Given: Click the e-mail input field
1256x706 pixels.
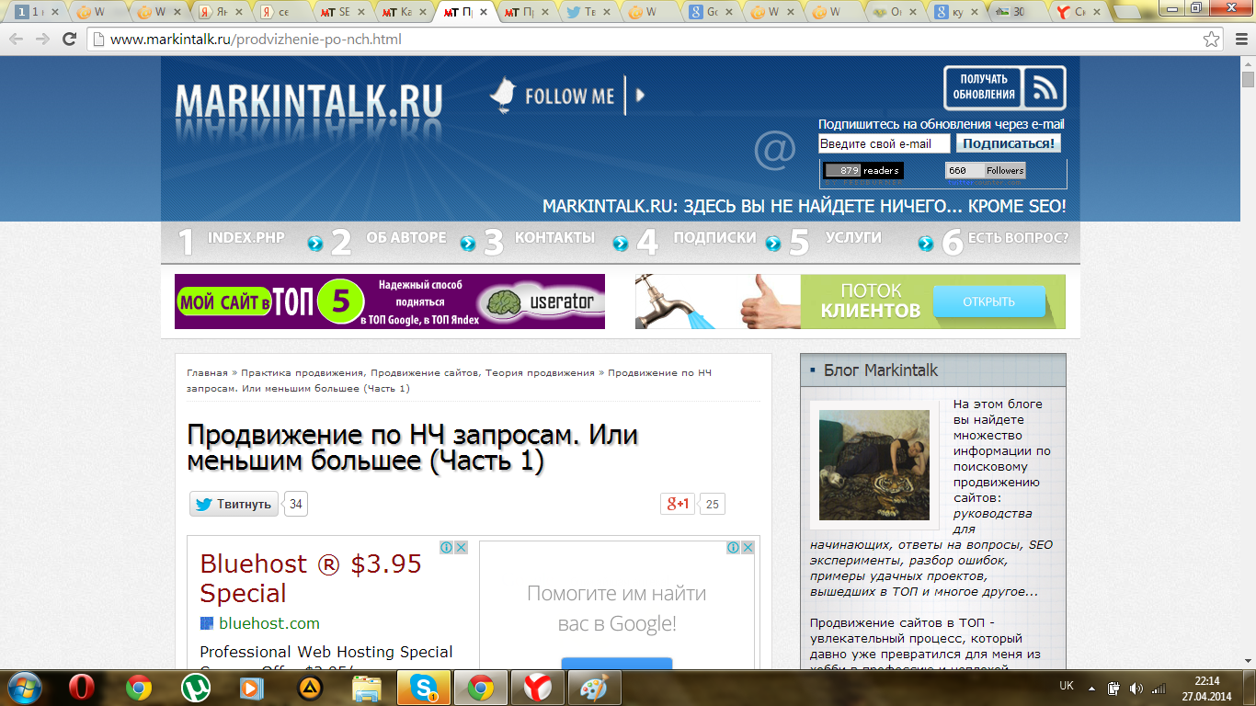Looking at the screenshot, I should [884, 143].
